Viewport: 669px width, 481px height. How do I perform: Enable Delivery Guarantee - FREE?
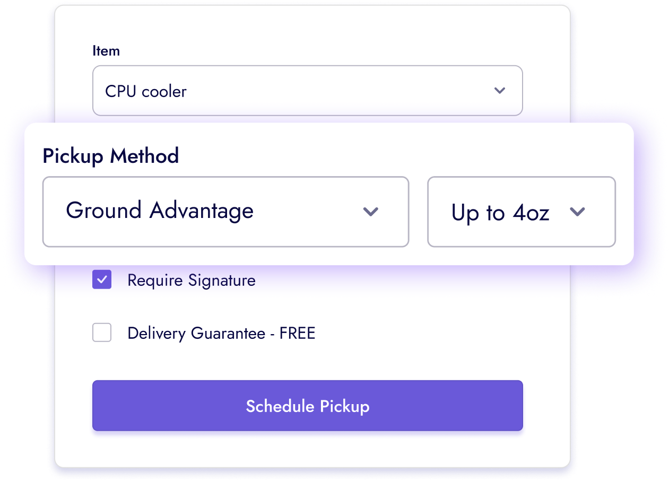point(102,333)
